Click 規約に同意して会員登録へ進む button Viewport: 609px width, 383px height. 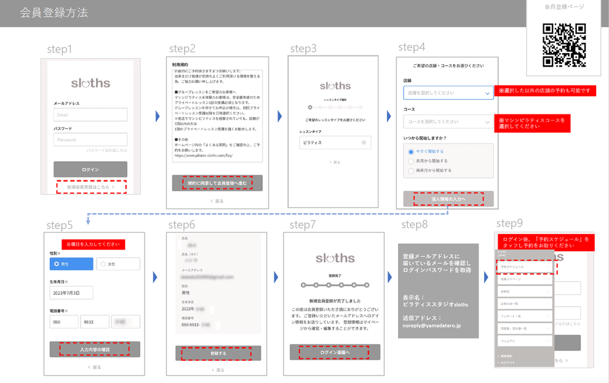217,183
